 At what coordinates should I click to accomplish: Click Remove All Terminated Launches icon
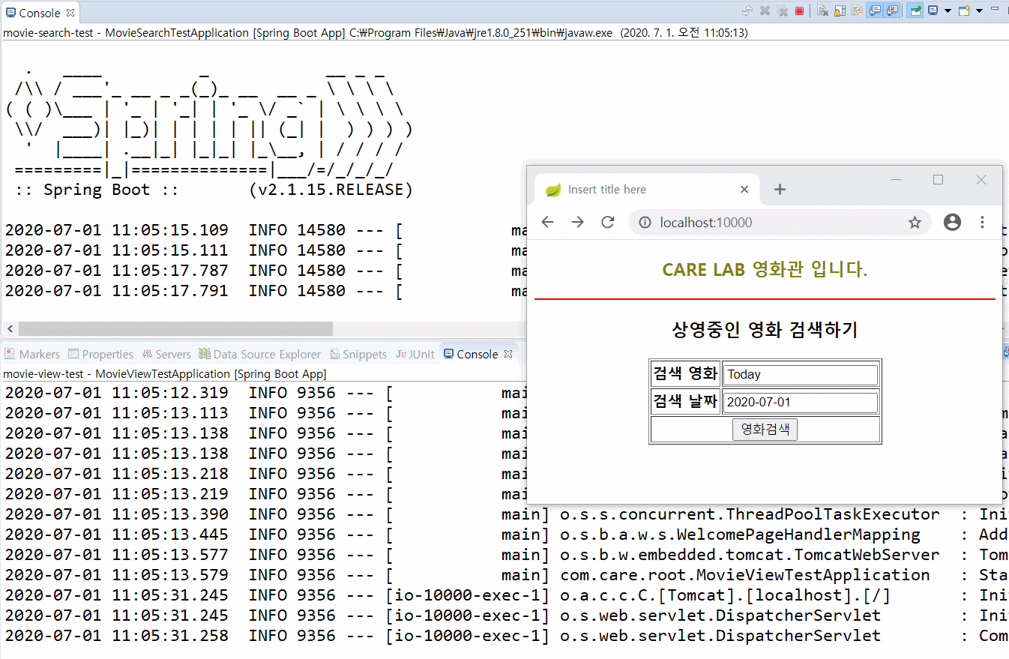pos(782,10)
